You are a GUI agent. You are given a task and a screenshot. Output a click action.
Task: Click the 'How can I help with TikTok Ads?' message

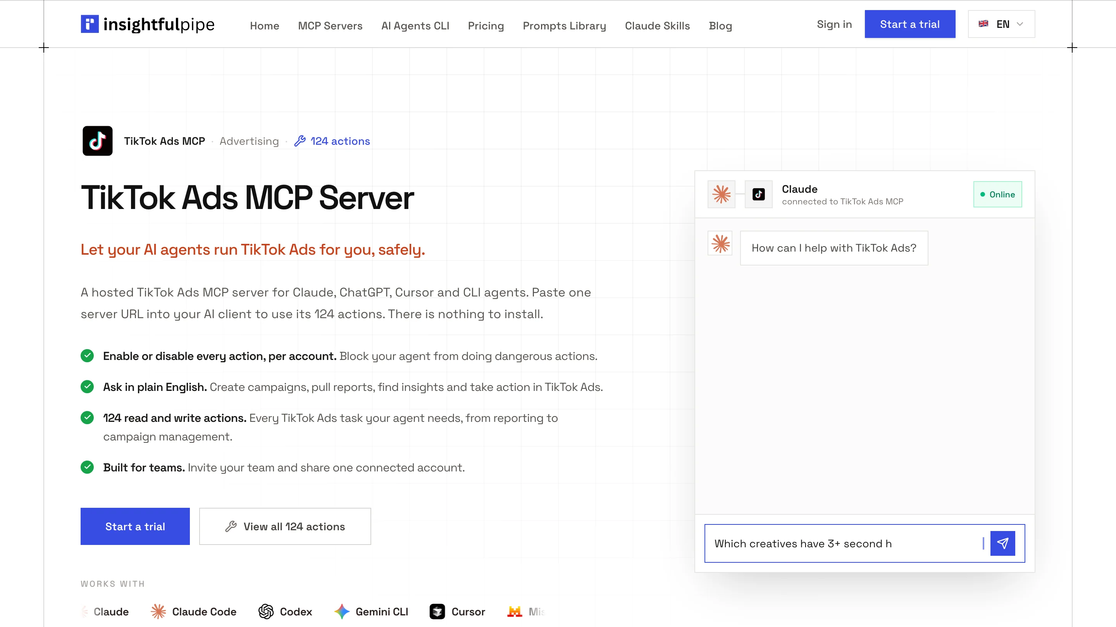coord(834,248)
